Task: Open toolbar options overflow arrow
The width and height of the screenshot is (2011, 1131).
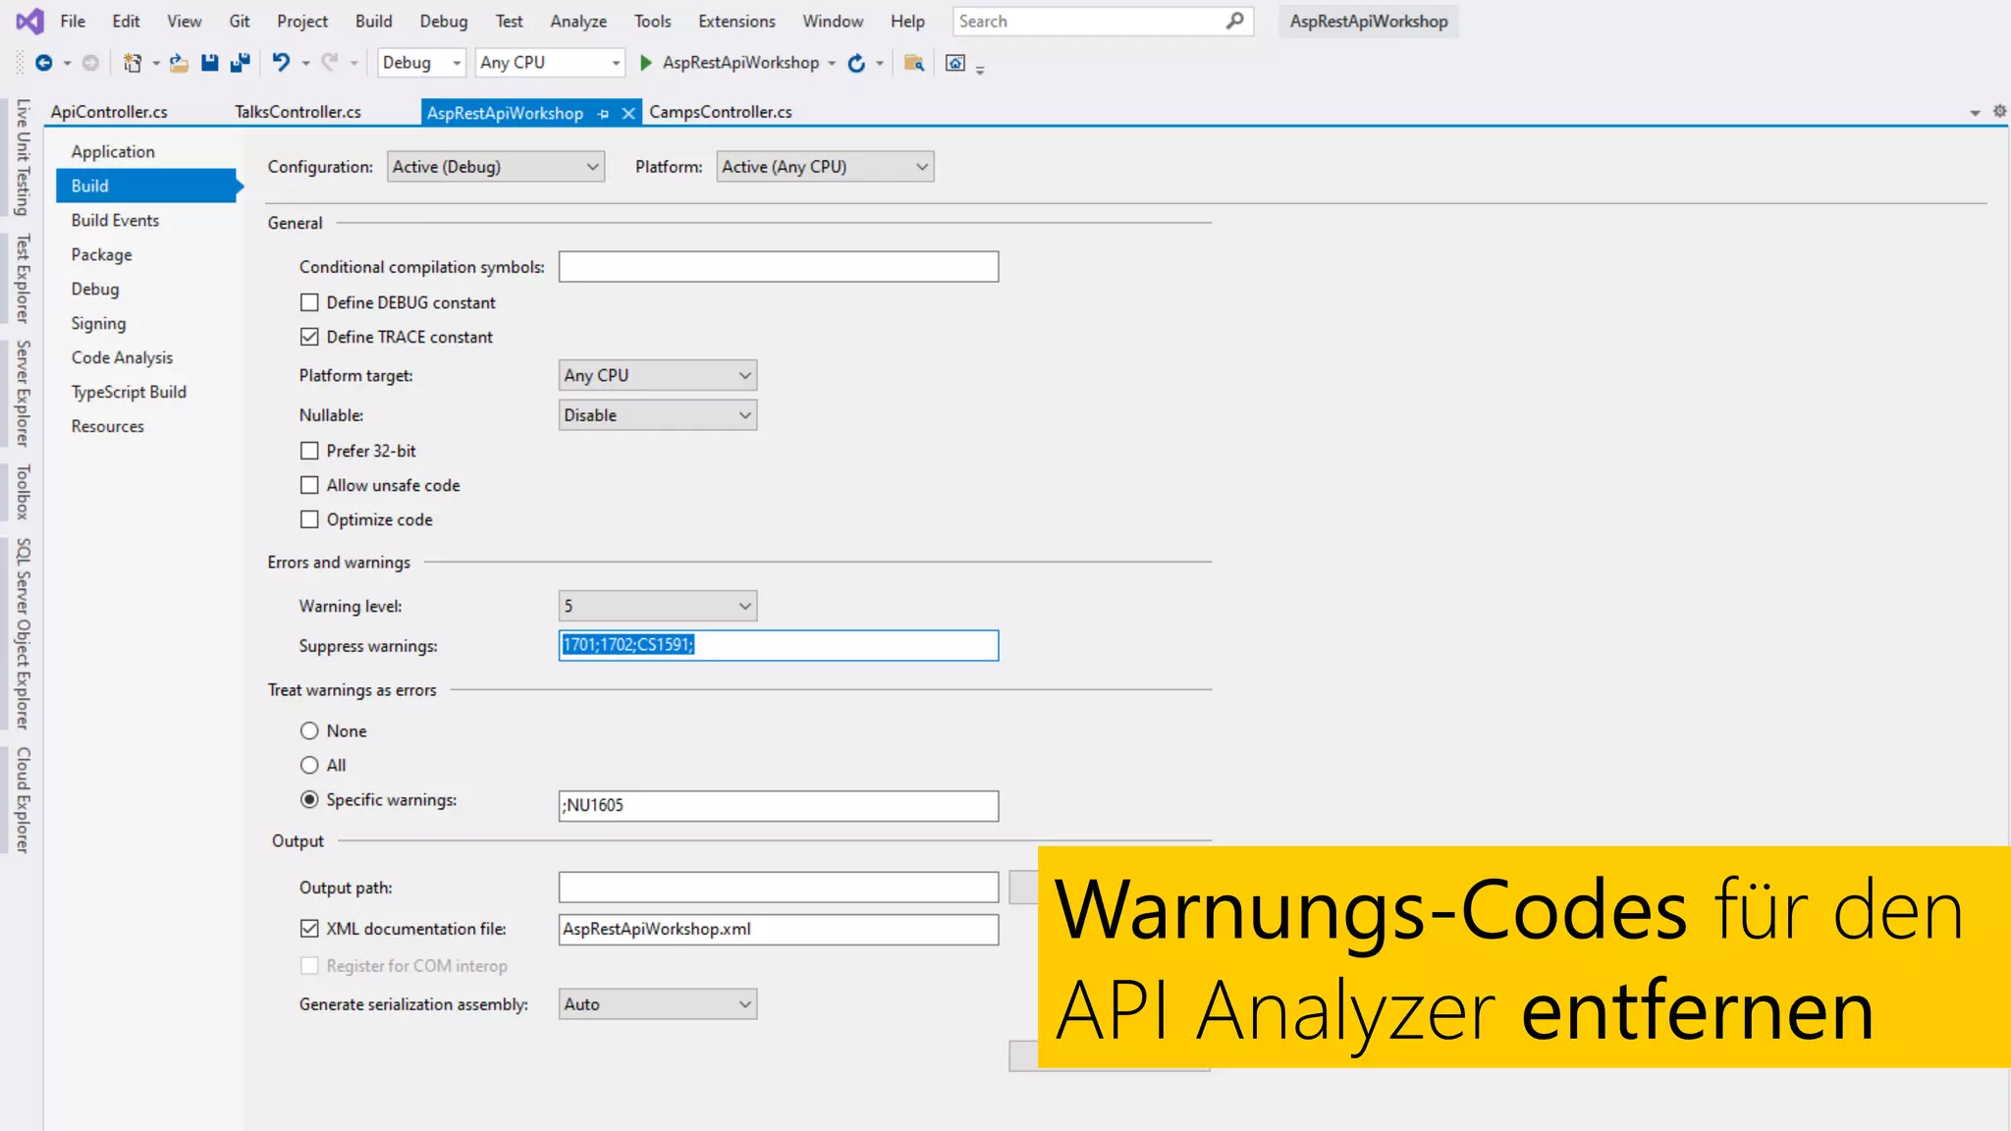Action: click(980, 69)
